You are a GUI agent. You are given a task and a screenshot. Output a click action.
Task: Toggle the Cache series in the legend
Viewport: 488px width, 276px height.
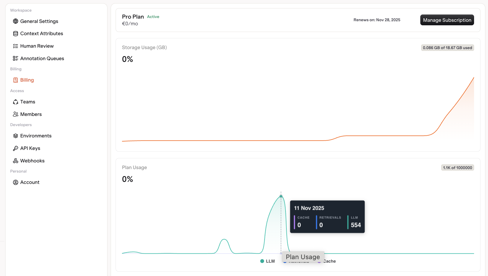[327, 261]
